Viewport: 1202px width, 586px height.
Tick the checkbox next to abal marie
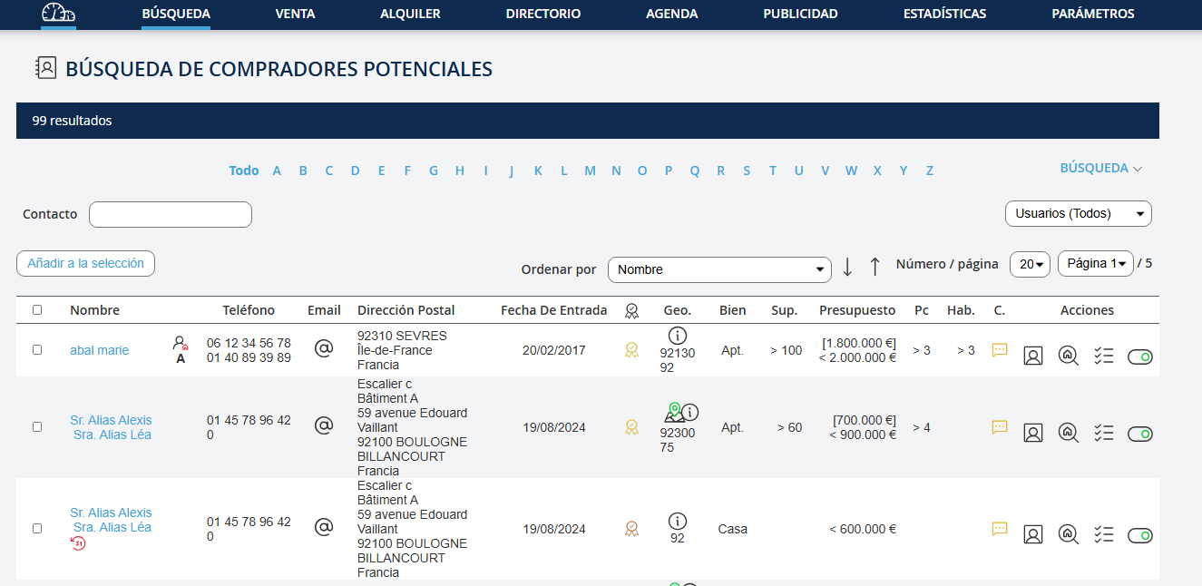[x=37, y=349]
